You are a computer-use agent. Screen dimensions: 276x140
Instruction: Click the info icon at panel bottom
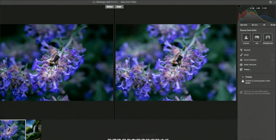(x=241, y=92)
